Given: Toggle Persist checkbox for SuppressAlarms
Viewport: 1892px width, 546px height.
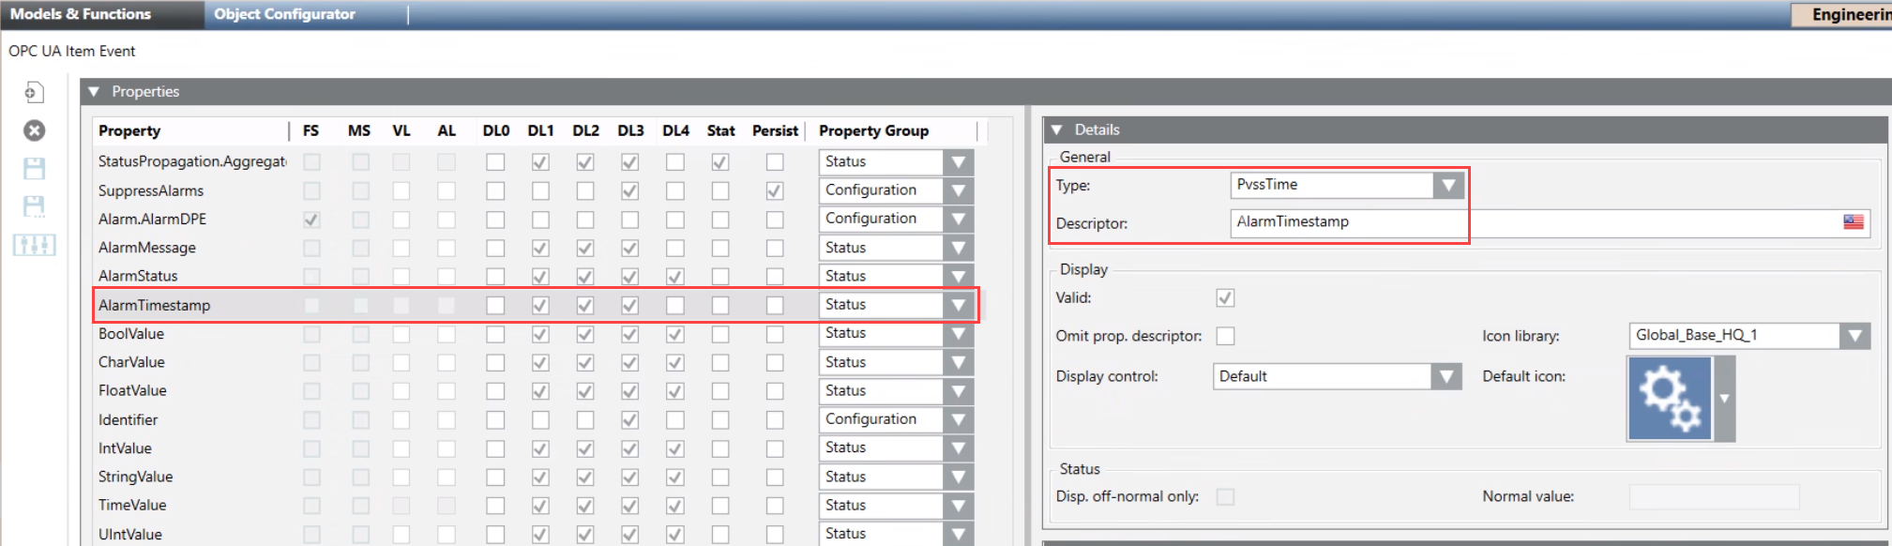Looking at the screenshot, I should coord(774,190).
